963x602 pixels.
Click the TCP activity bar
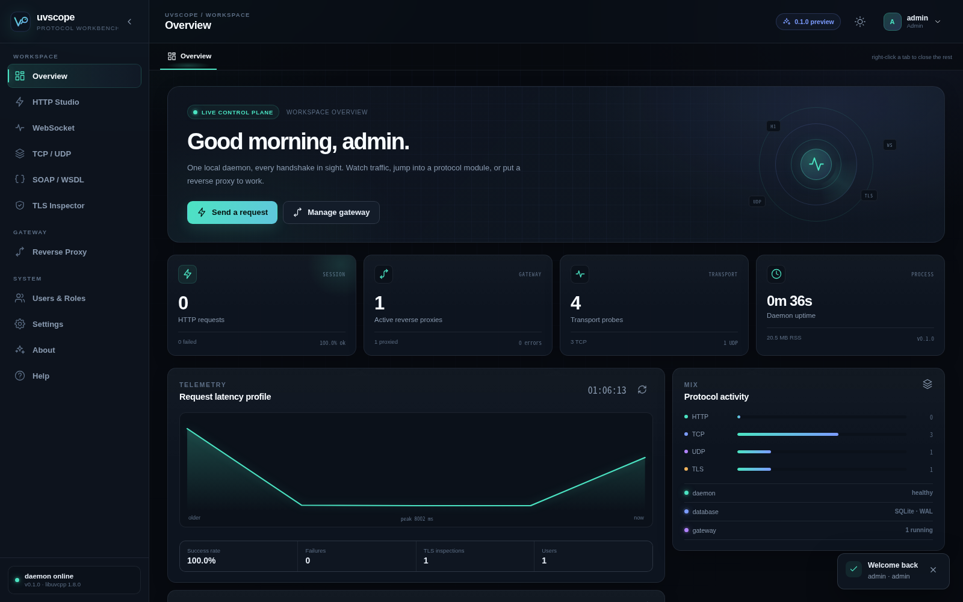(x=822, y=434)
